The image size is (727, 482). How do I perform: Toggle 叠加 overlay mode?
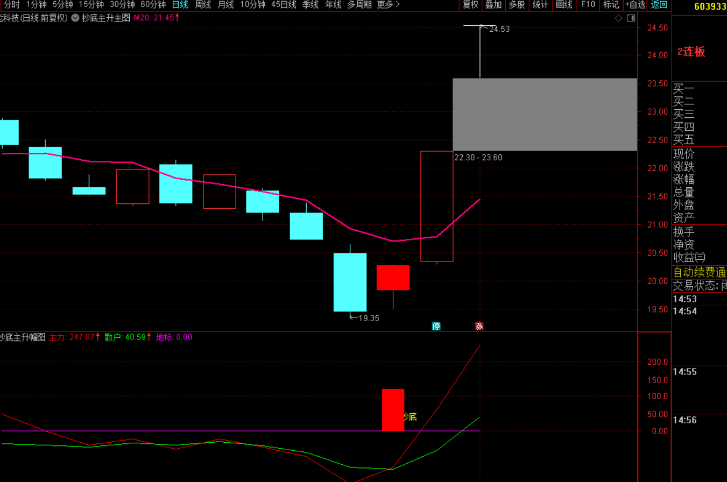point(493,5)
